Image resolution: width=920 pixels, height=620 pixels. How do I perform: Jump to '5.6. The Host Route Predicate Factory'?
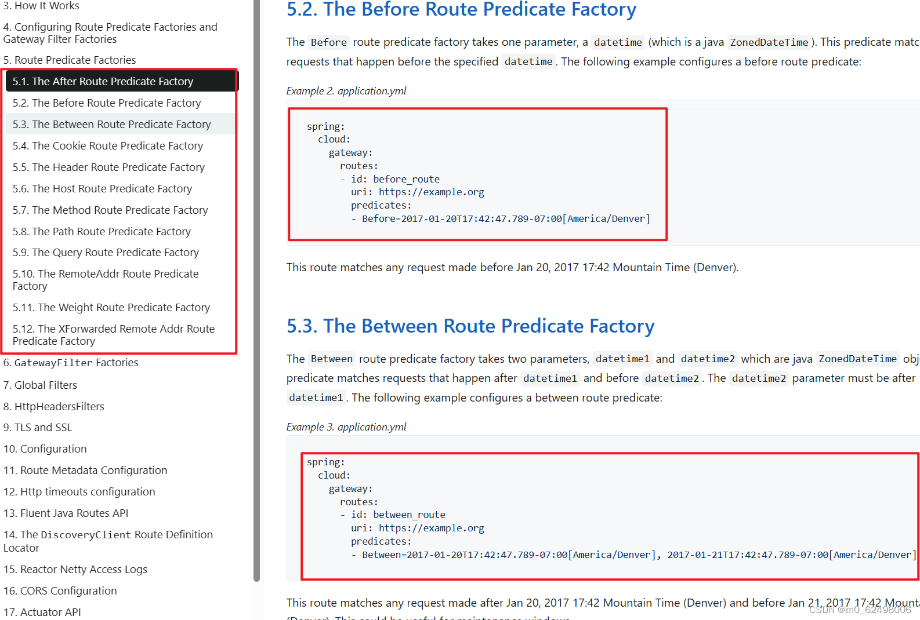(102, 189)
